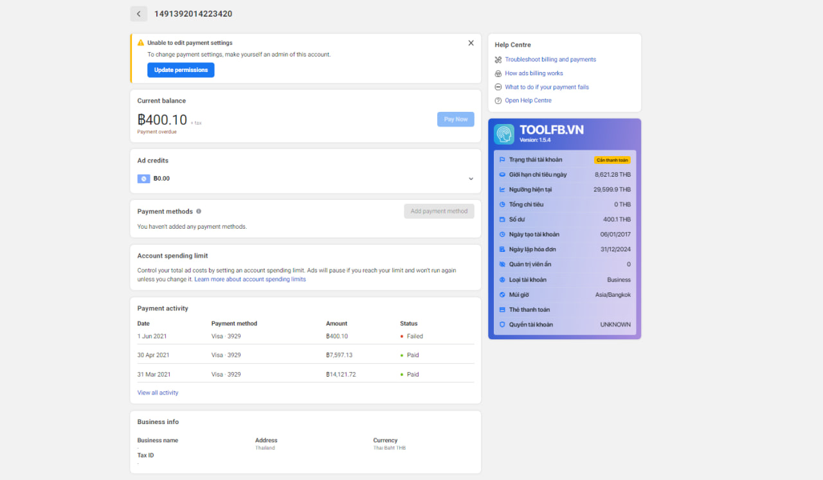This screenshot has width=823, height=480.
Task: Click the Pay Now button
Action: click(456, 120)
